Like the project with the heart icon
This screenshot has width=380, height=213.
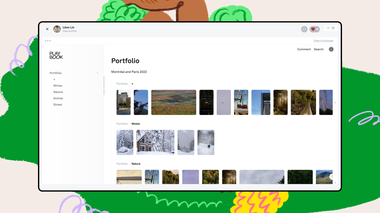pos(315,29)
